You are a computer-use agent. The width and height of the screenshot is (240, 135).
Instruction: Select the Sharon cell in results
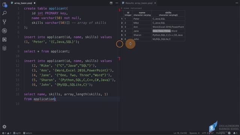pyautogui.click(x=142, y=35)
